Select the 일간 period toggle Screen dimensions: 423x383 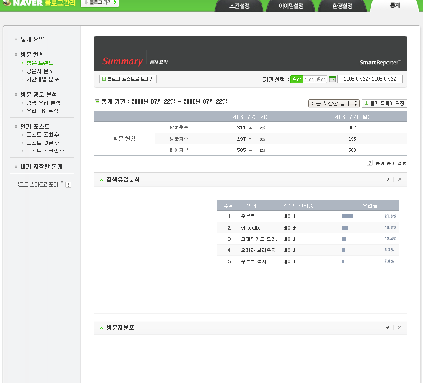(296, 79)
